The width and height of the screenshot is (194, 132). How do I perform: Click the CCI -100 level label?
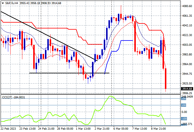pos(184,119)
